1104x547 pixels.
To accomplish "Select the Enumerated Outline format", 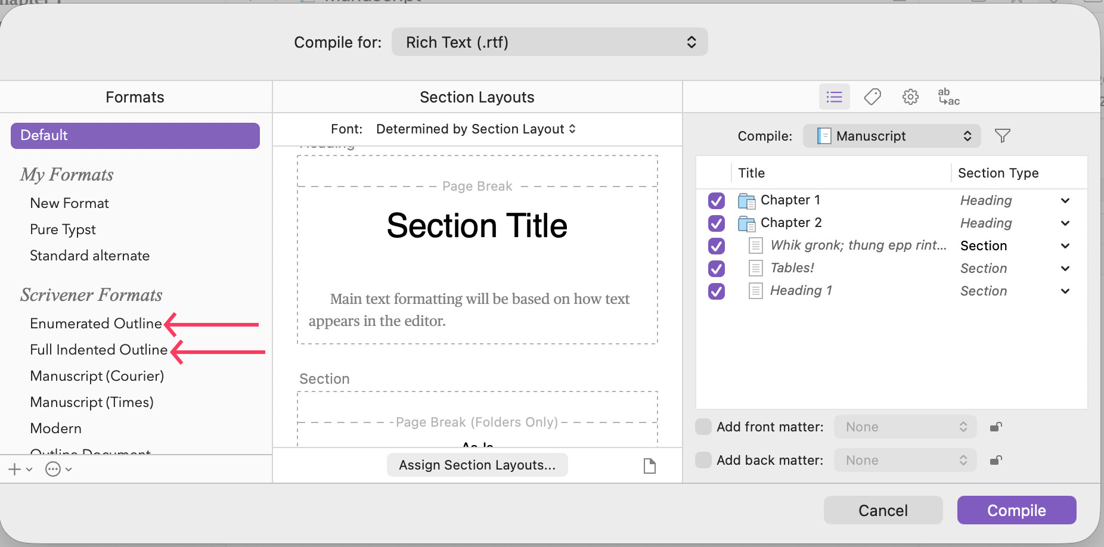I will coord(96,324).
